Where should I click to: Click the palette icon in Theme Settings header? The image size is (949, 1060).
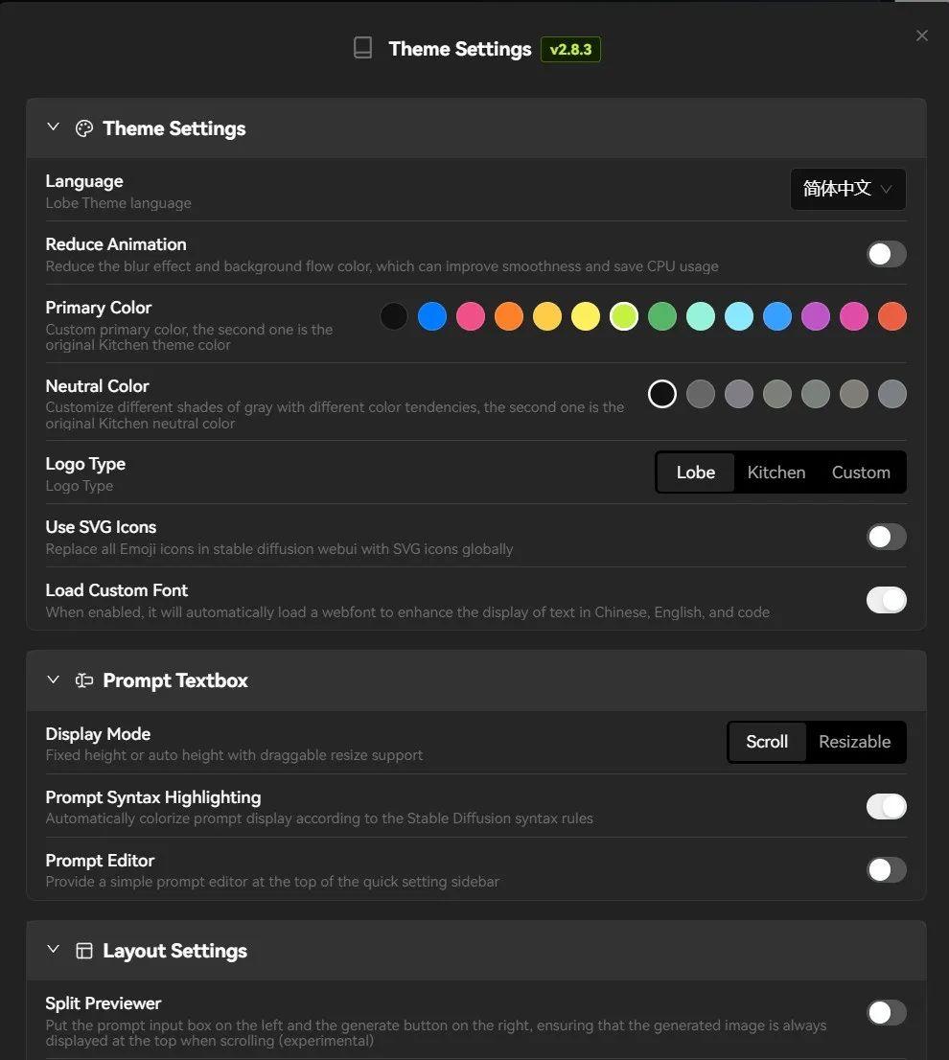point(84,128)
